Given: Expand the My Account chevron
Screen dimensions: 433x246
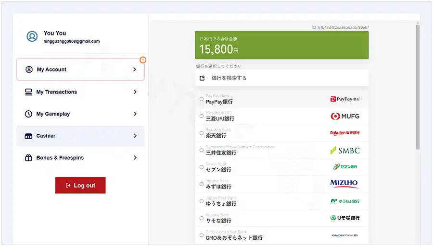Looking at the screenshot, I should (135, 70).
